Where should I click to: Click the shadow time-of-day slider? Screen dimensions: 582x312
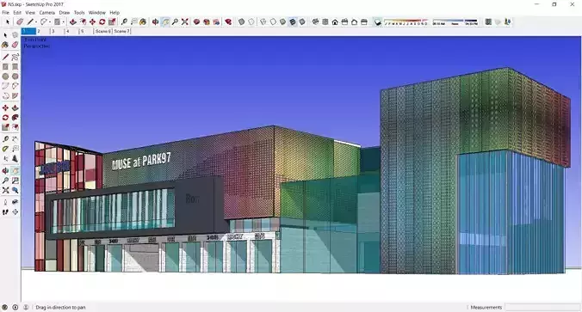(x=455, y=22)
